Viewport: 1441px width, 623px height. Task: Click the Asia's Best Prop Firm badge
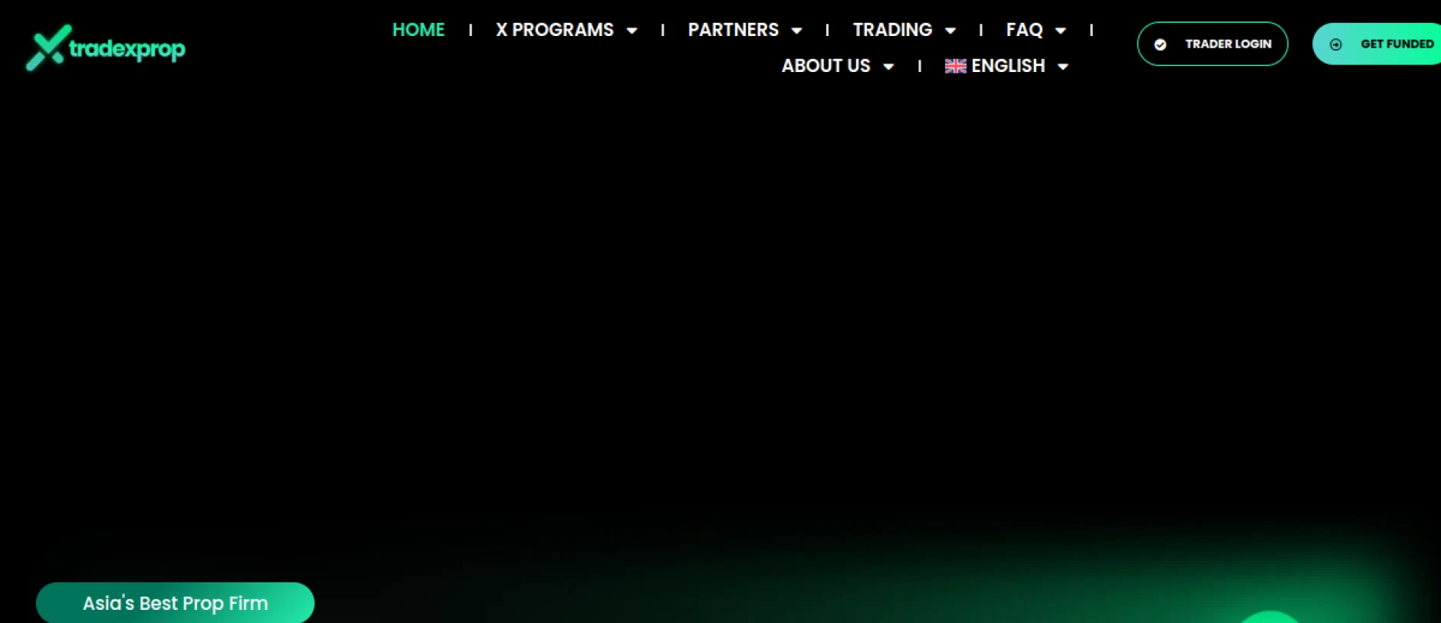[x=176, y=603]
